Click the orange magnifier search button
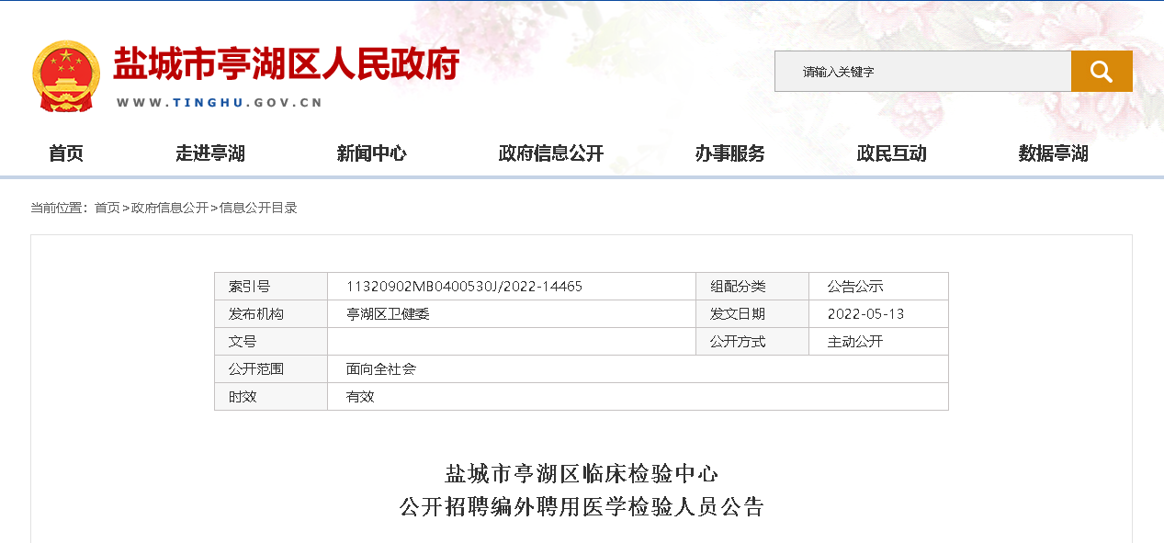This screenshot has height=543, width=1164. (x=1101, y=72)
